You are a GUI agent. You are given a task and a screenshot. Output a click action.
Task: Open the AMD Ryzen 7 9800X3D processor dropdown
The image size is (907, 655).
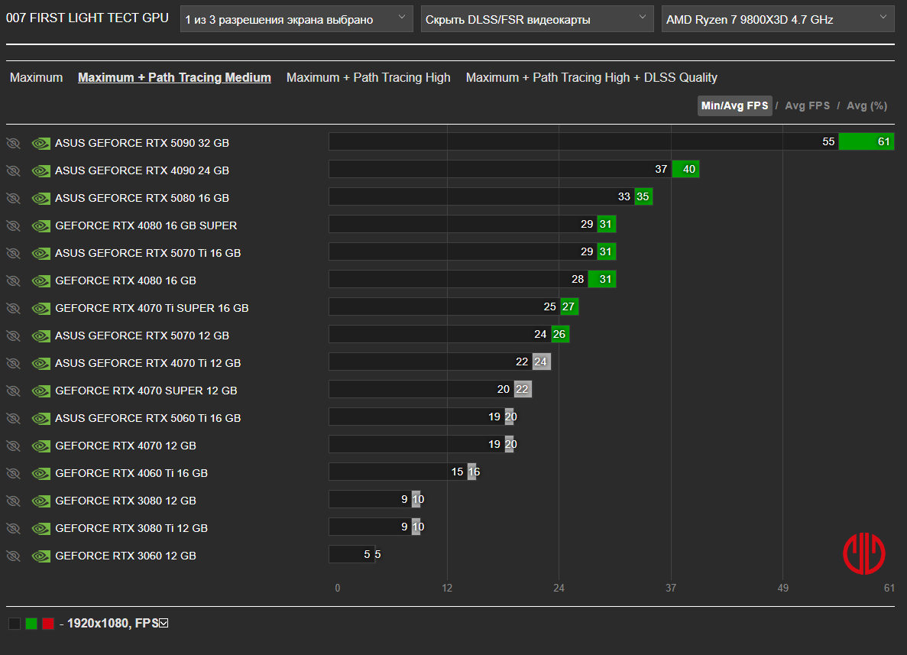pyautogui.click(x=778, y=19)
